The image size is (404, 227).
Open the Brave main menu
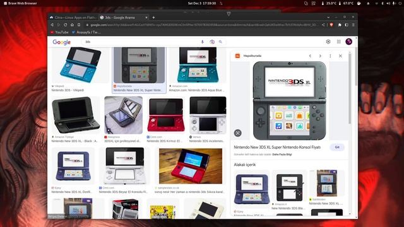coord(353,25)
